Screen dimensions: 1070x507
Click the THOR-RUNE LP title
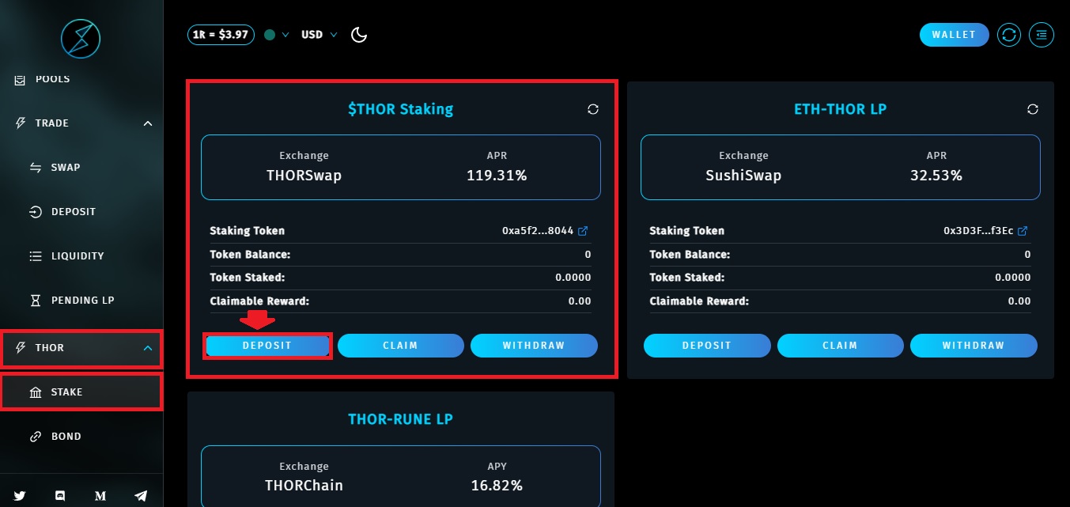(x=401, y=418)
